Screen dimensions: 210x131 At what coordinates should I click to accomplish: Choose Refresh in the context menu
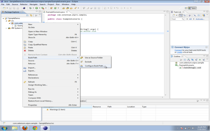tap(52, 82)
